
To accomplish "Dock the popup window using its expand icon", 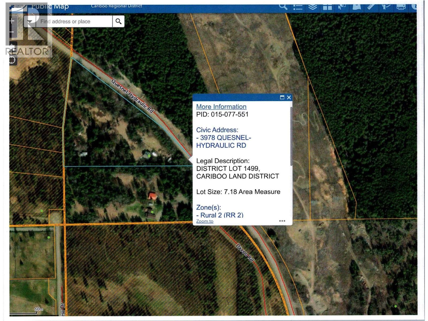I will click(282, 98).
